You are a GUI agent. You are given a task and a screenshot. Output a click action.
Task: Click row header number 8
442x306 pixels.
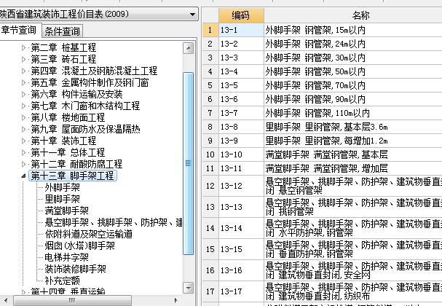210,127
